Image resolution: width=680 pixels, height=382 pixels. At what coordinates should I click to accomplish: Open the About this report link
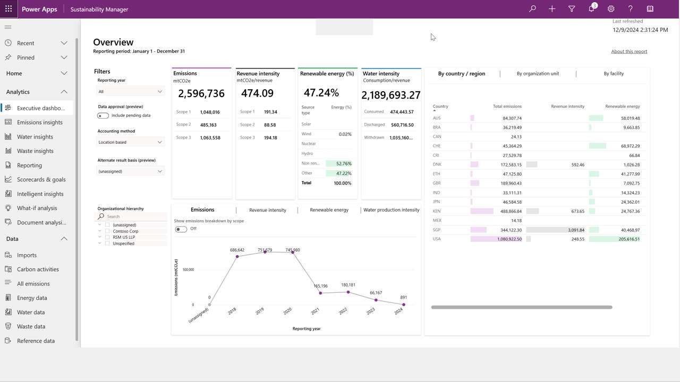(629, 51)
